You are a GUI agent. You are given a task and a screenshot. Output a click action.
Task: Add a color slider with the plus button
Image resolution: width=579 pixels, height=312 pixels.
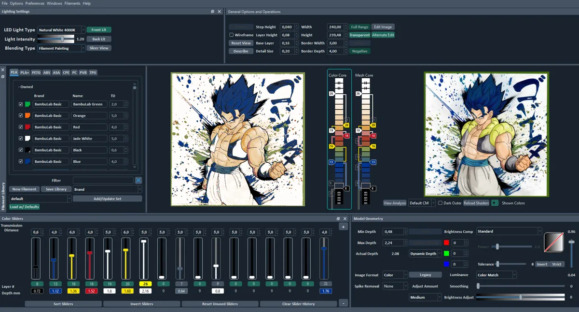(x=344, y=227)
